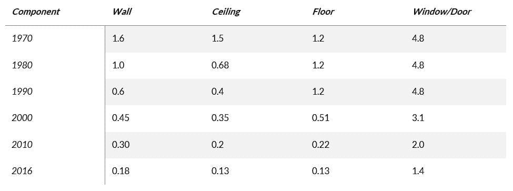Click the 1980 Ceiling value 0.68
Screen dimensions: 513x191
click(220, 65)
